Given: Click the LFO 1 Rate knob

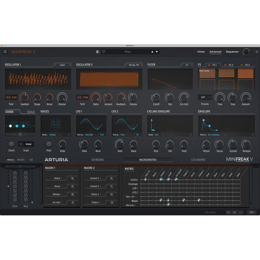Looking at the screenshot, I should point(84,144).
